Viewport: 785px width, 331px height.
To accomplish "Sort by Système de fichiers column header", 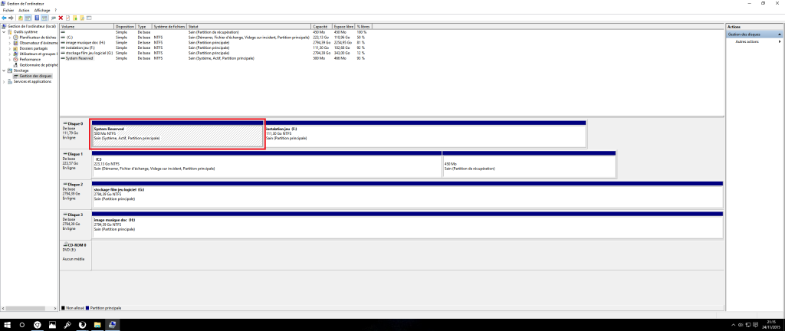I will (169, 26).
